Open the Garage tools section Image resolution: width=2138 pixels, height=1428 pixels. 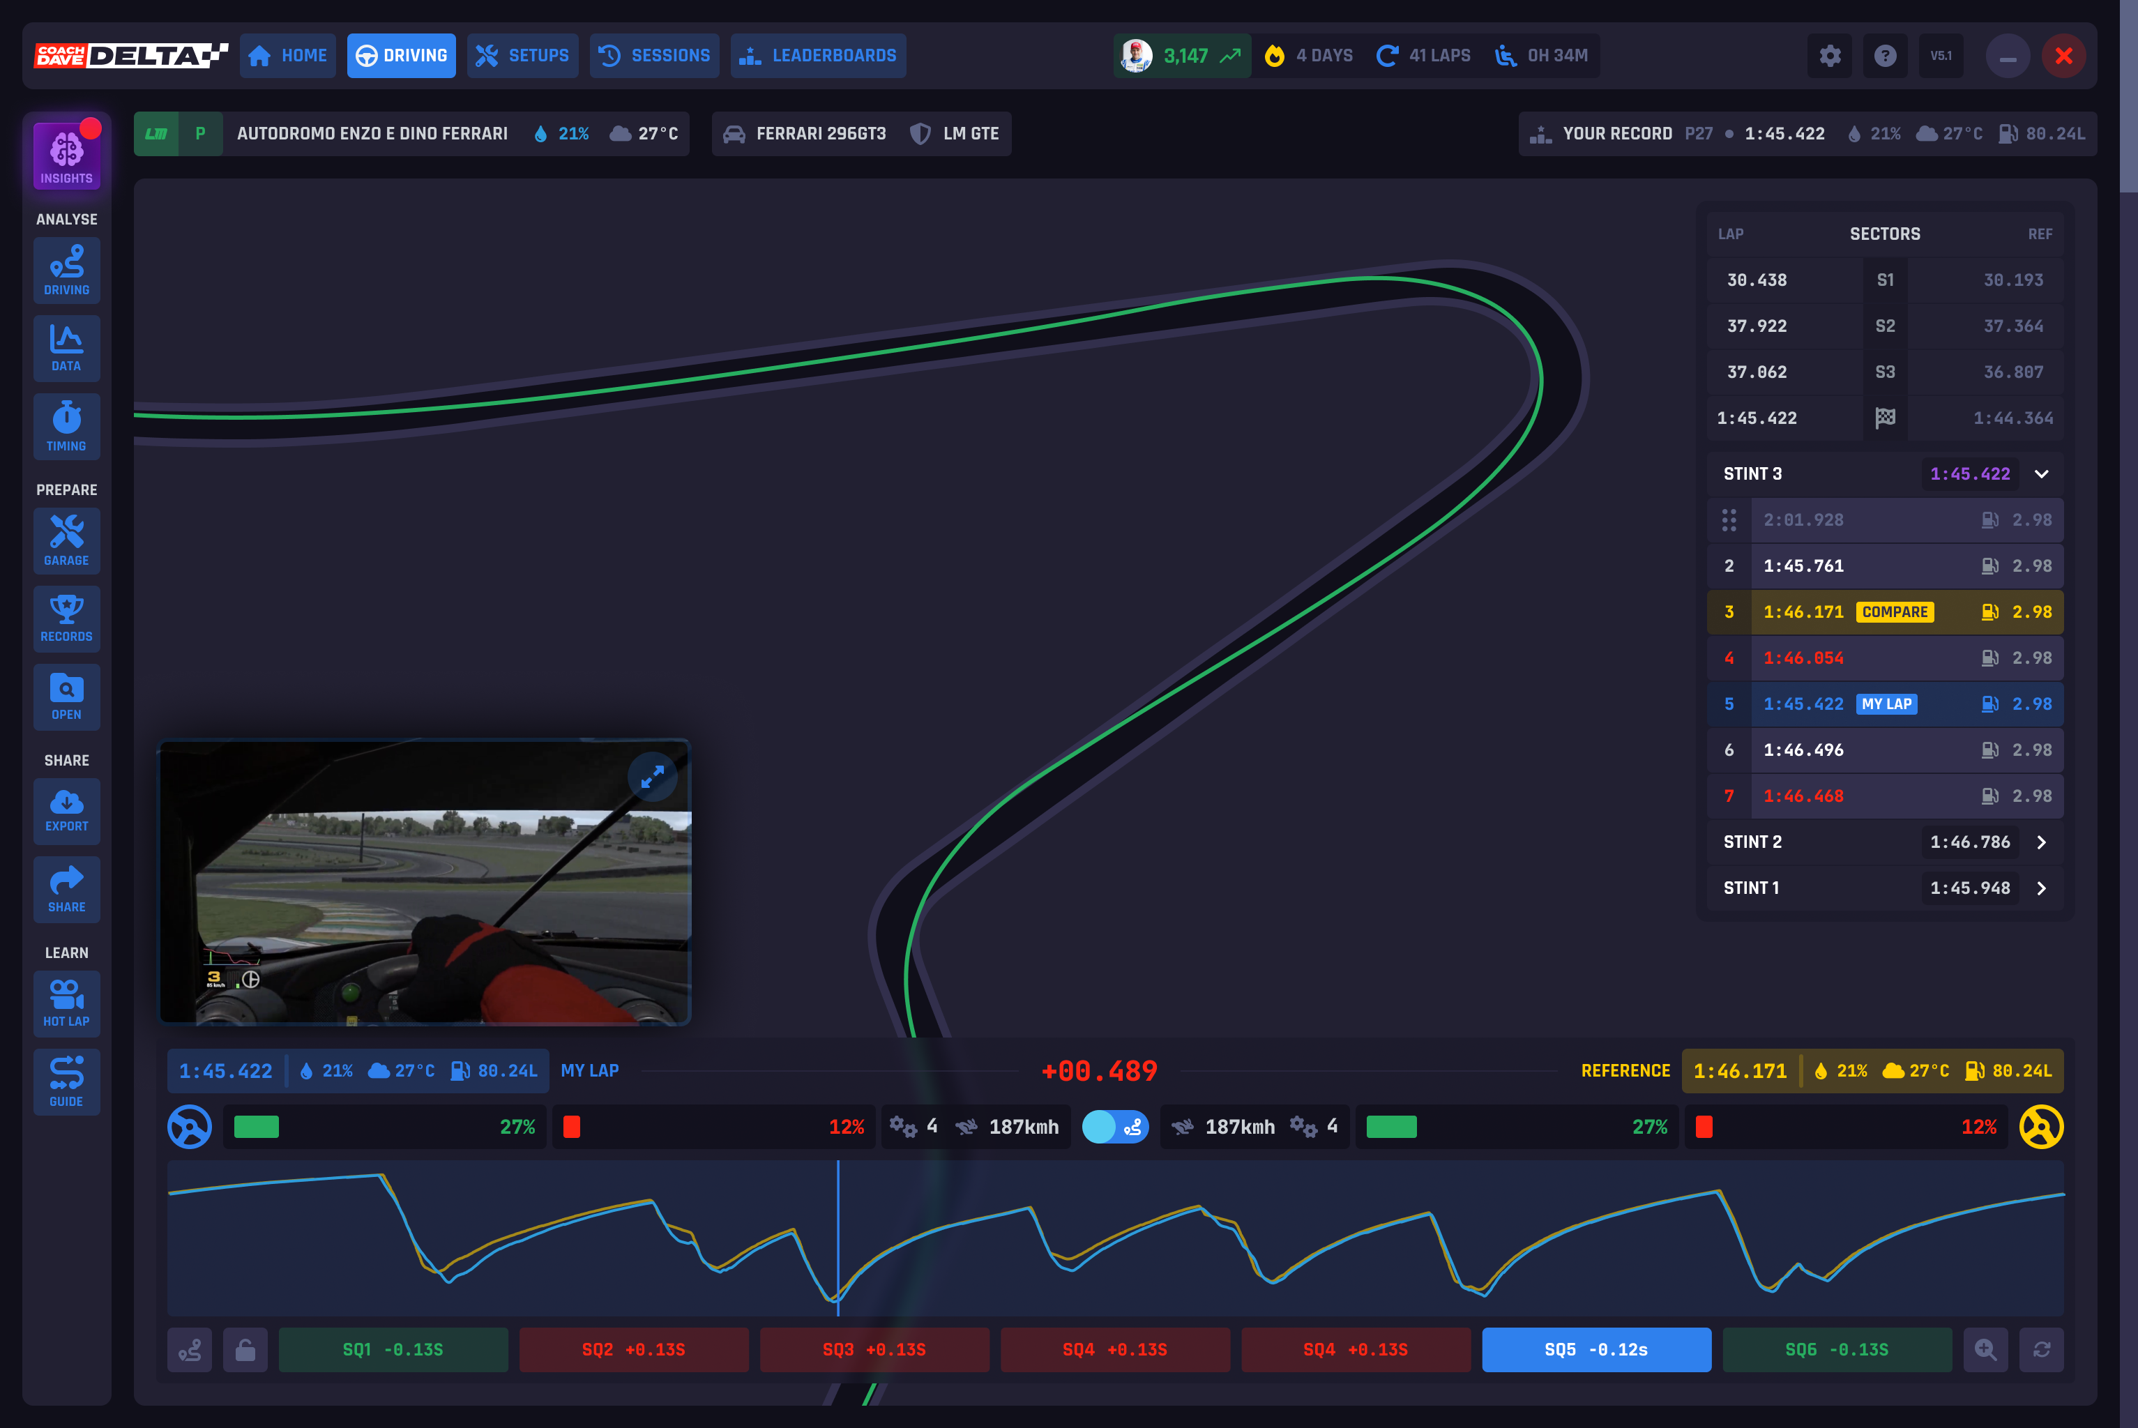pos(66,541)
